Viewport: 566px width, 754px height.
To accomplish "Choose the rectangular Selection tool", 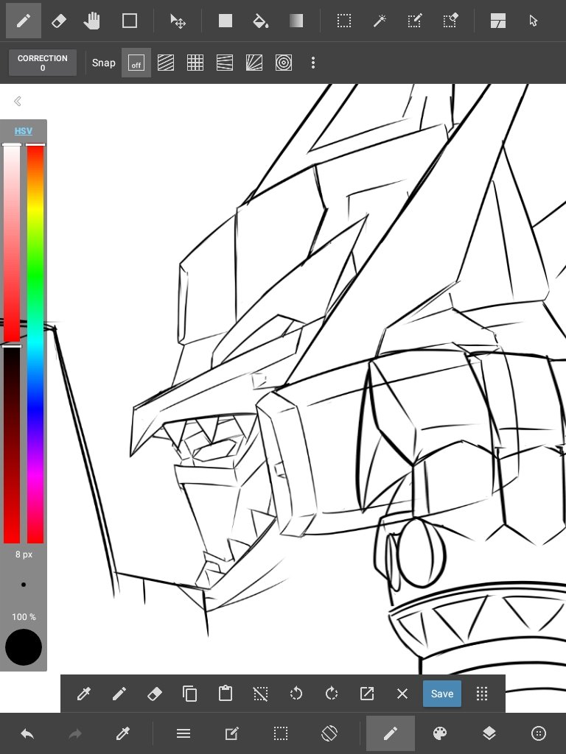I will 343,21.
